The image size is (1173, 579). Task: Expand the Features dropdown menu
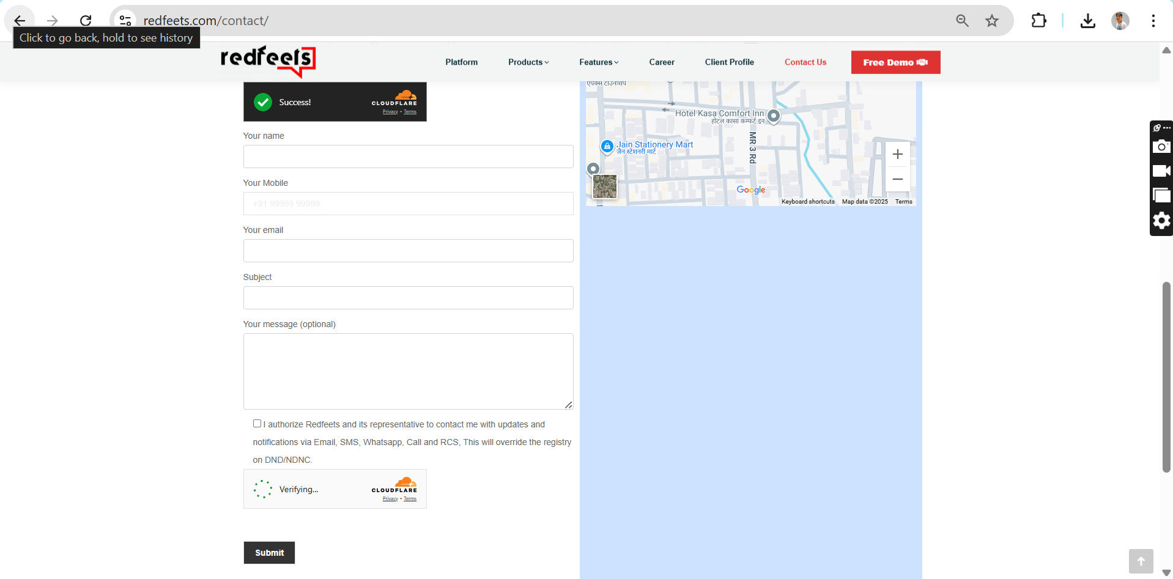599,62
